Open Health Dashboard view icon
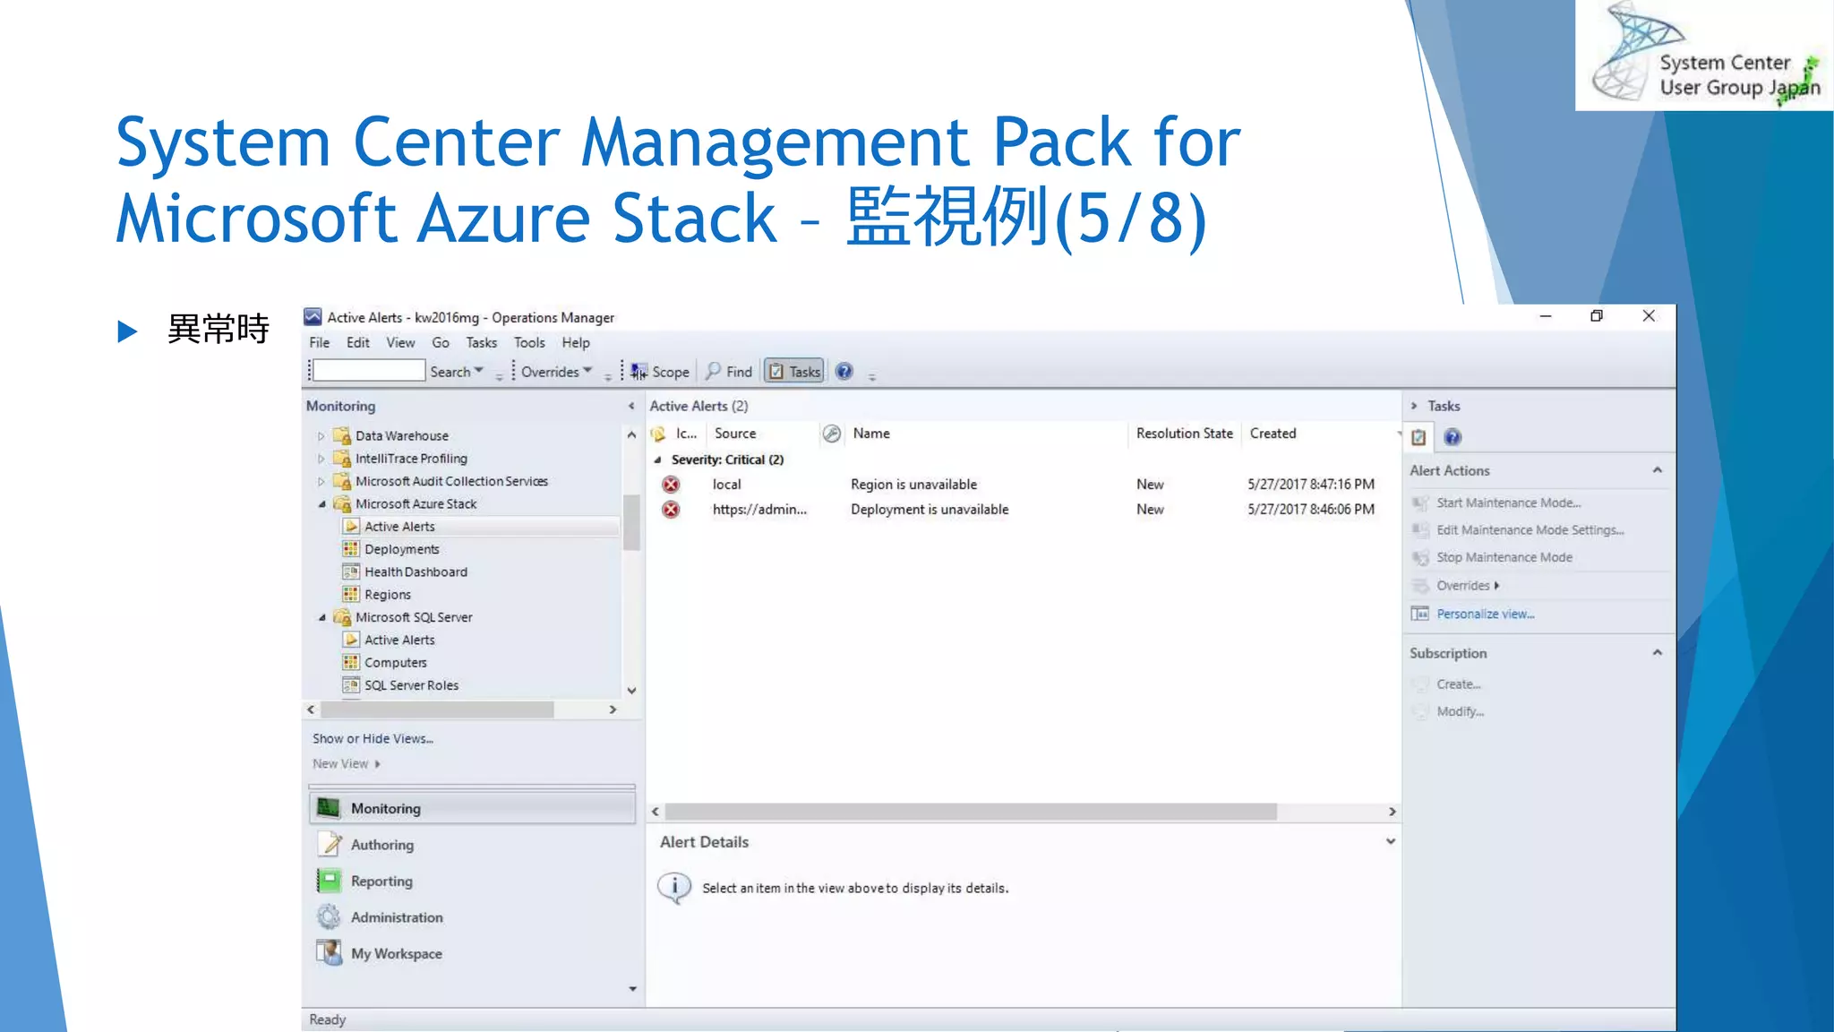 pyautogui.click(x=350, y=572)
